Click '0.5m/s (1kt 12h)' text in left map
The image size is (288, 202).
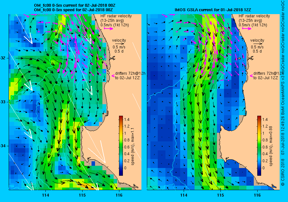[115, 25]
